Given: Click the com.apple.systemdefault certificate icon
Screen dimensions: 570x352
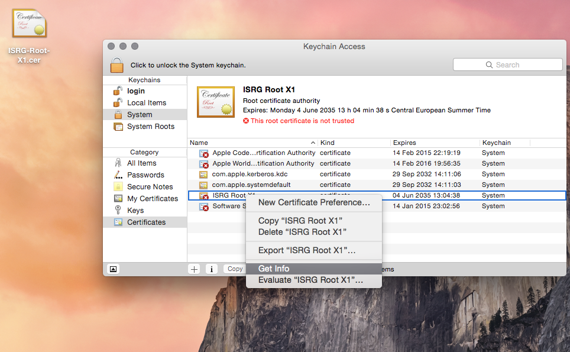Looking at the screenshot, I should (x=203, y=185).
